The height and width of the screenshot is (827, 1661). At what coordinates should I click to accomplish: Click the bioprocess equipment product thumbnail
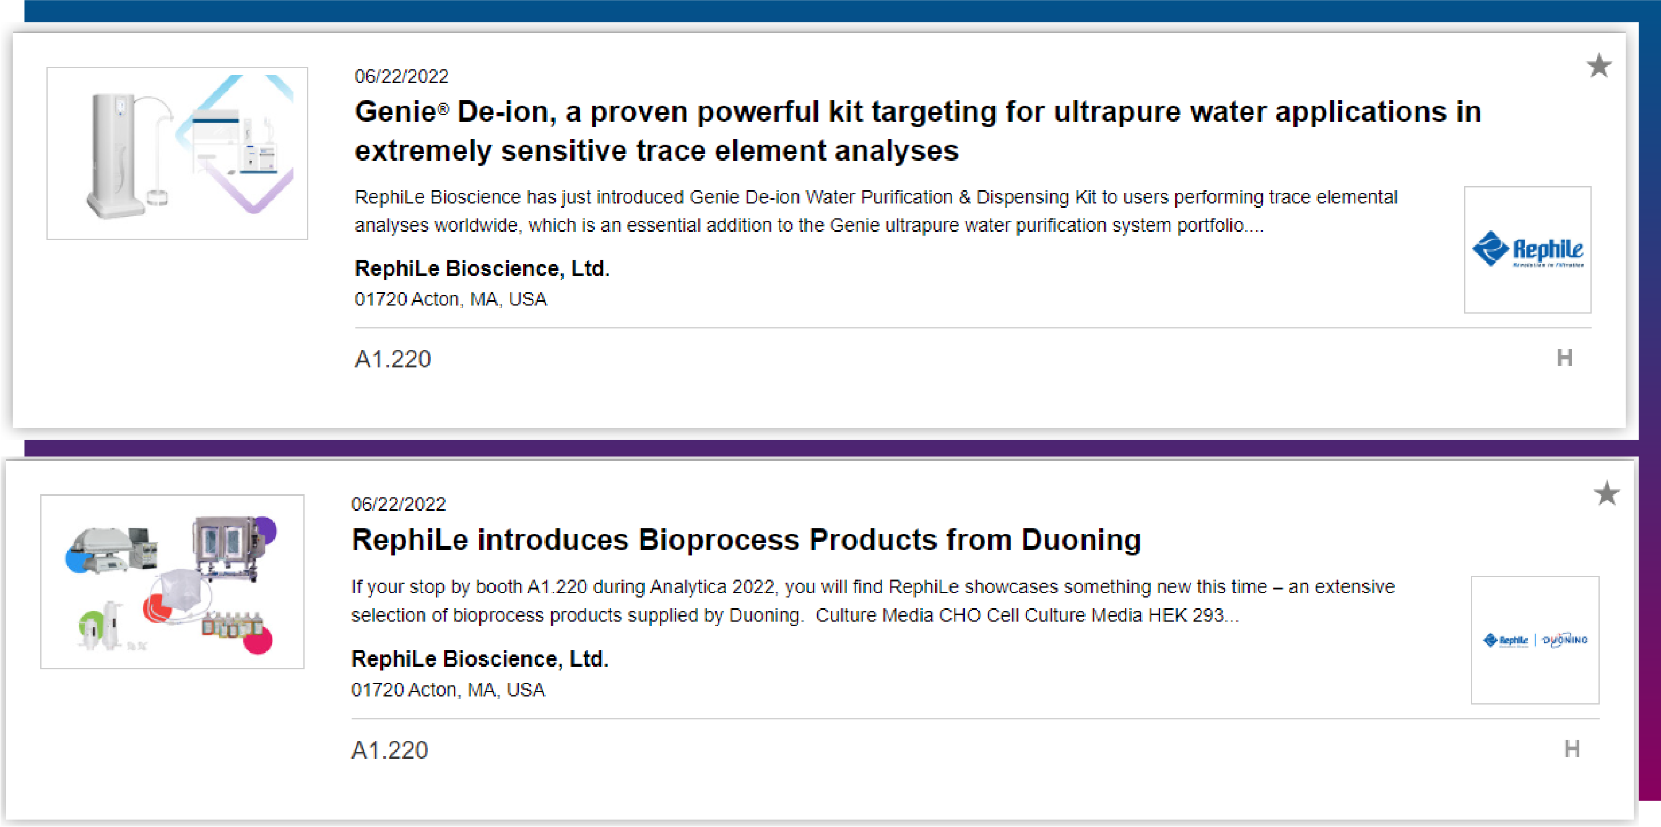tap(171, 581)
